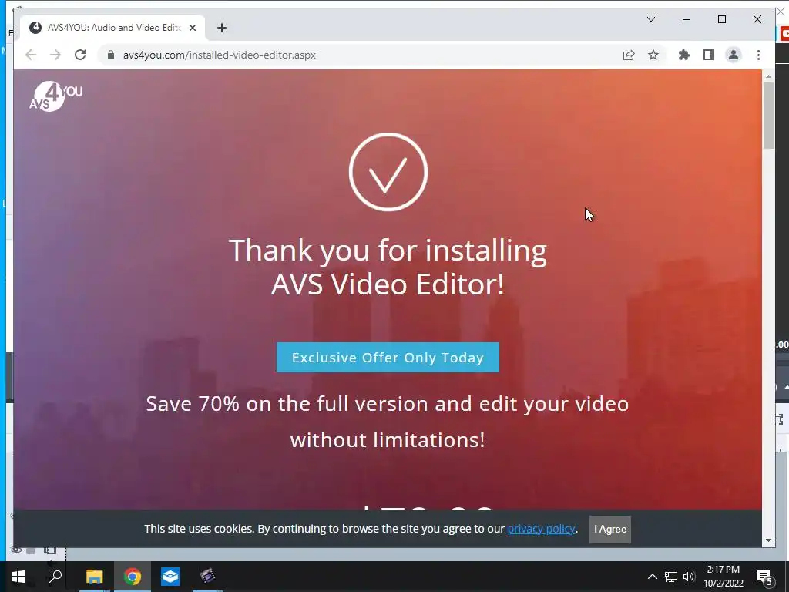Click the page vertical scrollbar thumb
The width and height of the screenshot is (789, 592).
click(x=768, y=116)
